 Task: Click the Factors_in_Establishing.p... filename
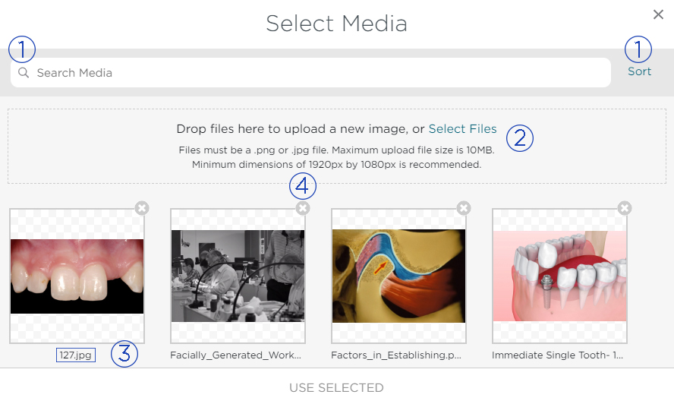pos(396,355)
